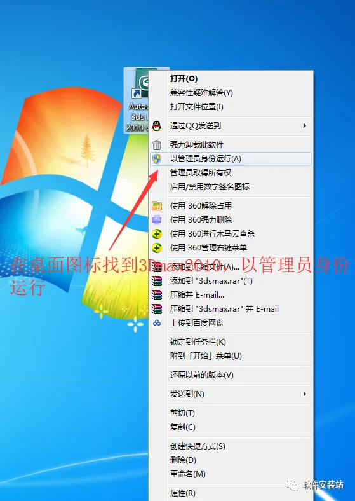
Task: Click WinRAR icon beside 添加到 "3dsmax.rar"
Action: tap(157, 281)
